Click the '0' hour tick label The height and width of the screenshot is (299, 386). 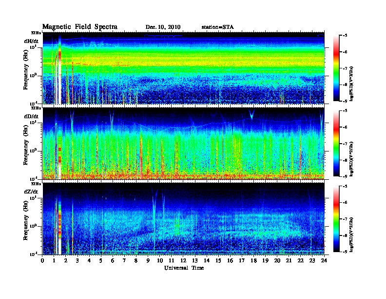(42, 260)
